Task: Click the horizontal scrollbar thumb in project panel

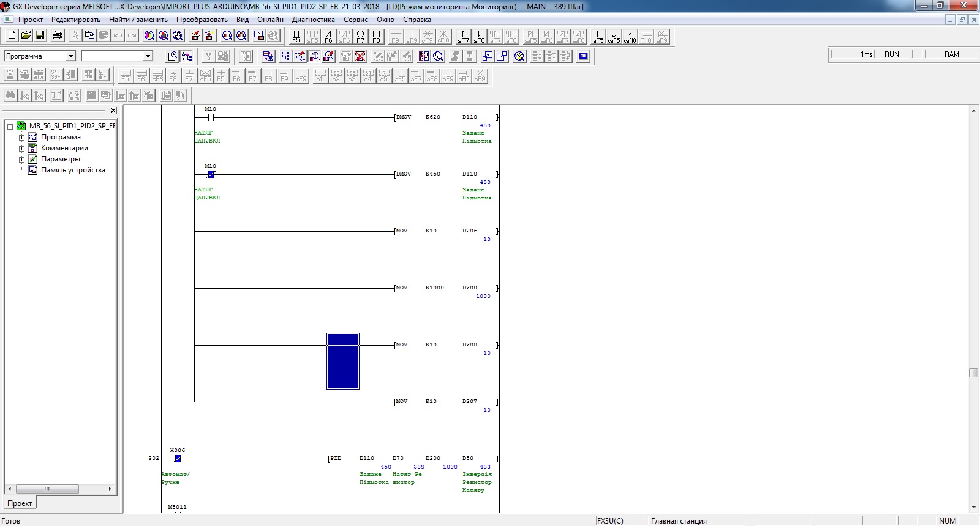Action: tap(47, 489)
